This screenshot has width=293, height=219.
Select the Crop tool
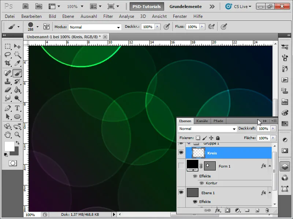8,63
